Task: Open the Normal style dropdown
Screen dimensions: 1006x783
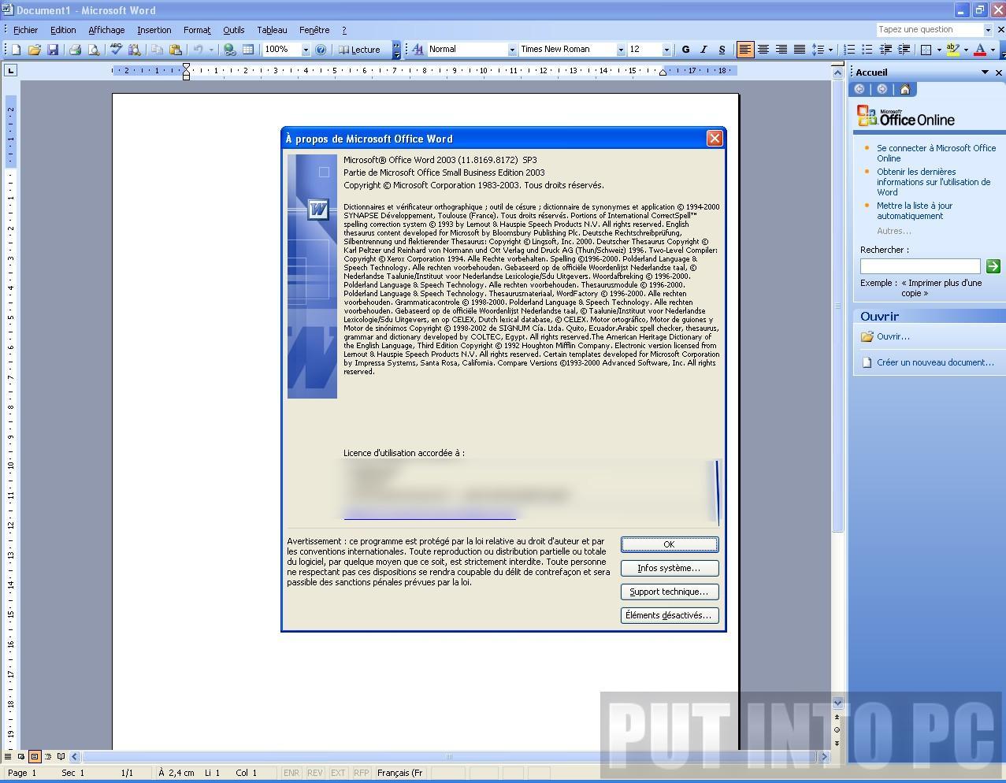Action: [512, 50]
